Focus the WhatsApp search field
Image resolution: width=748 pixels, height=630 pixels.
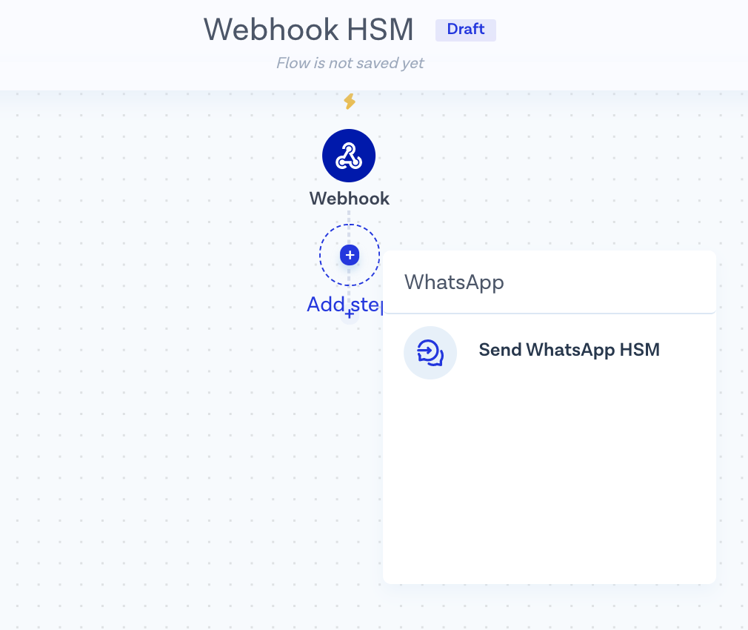549,282
